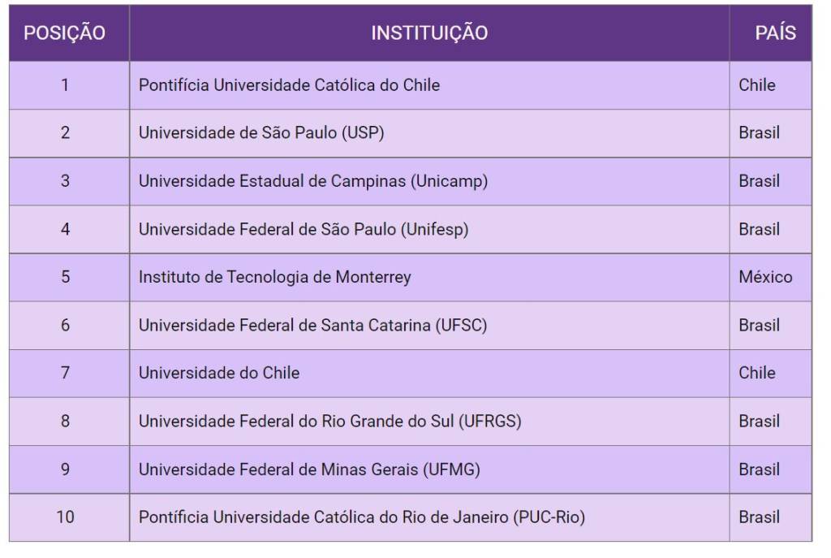Click Universidade Federal do Rio Grande do Sul
831x558 pixels.
tap(329, 421)
